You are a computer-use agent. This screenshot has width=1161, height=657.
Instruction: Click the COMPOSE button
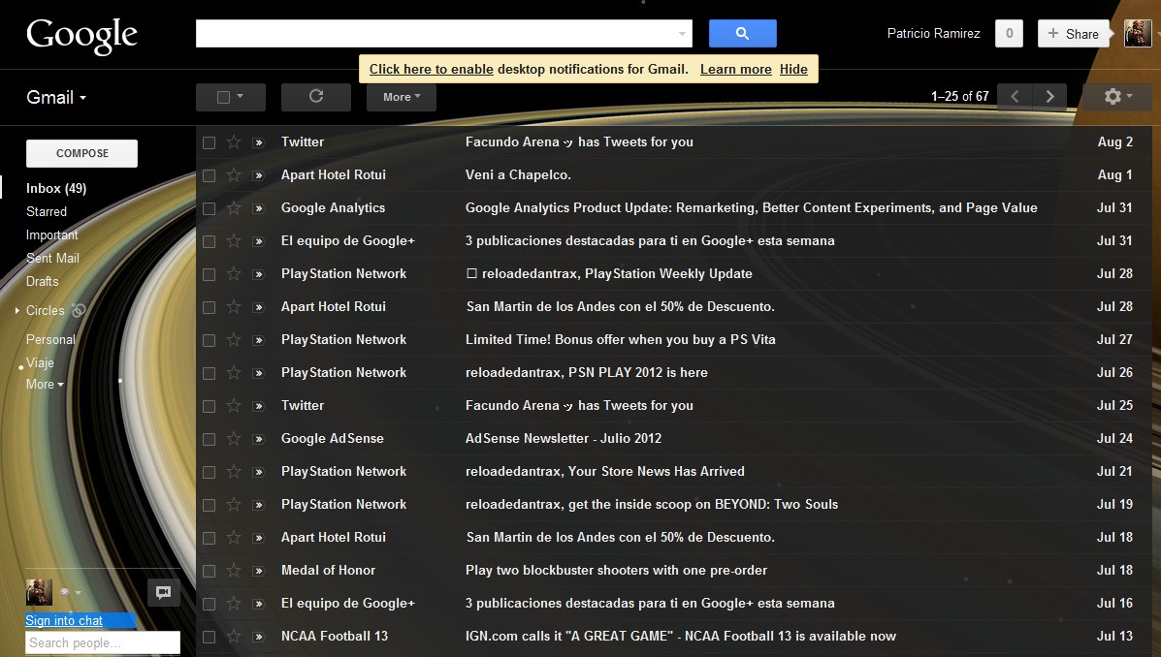81,153
